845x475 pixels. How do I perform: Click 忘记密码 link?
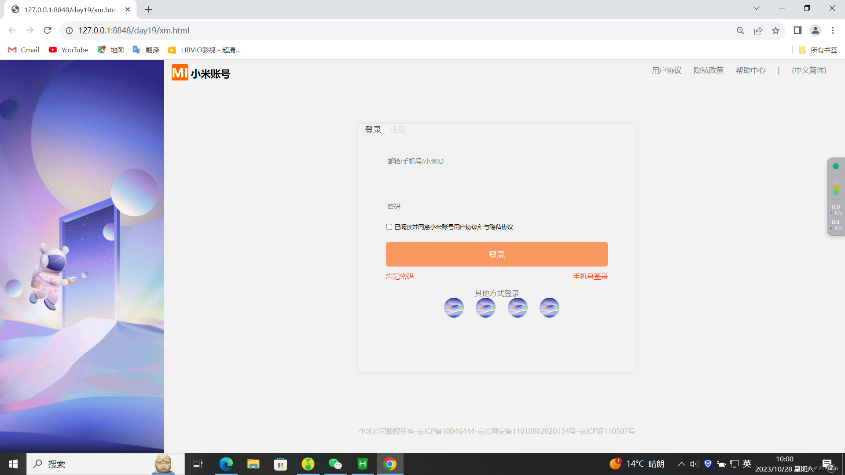pos(400,276)
